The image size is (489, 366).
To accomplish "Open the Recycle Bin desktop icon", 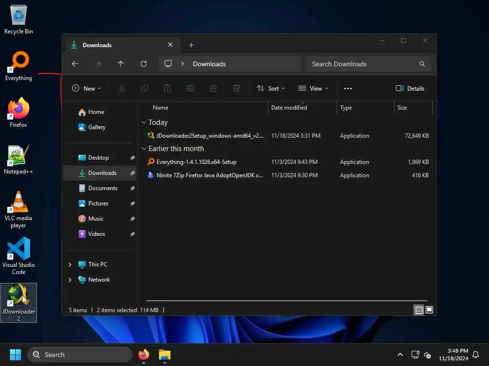I will point(19,19).
